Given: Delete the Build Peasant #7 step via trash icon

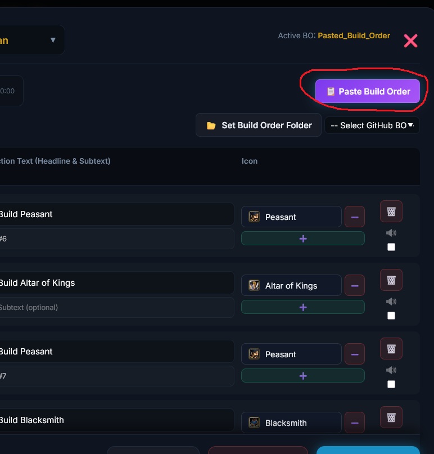Looking at the screenshot, I should tap(391, 349).
